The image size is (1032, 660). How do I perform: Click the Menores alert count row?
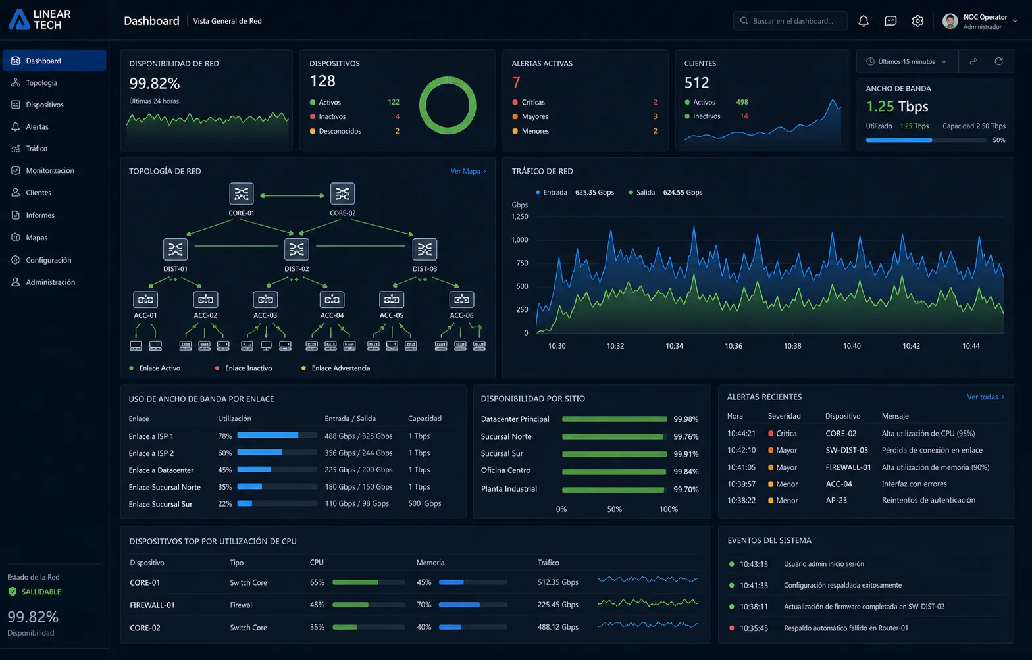[x=584, y=131]
